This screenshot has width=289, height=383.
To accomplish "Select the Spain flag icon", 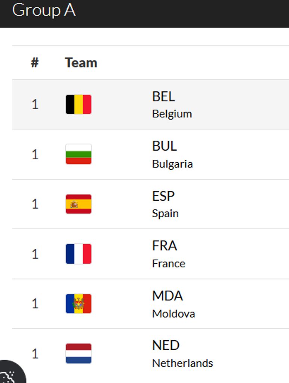I will 79,204.
